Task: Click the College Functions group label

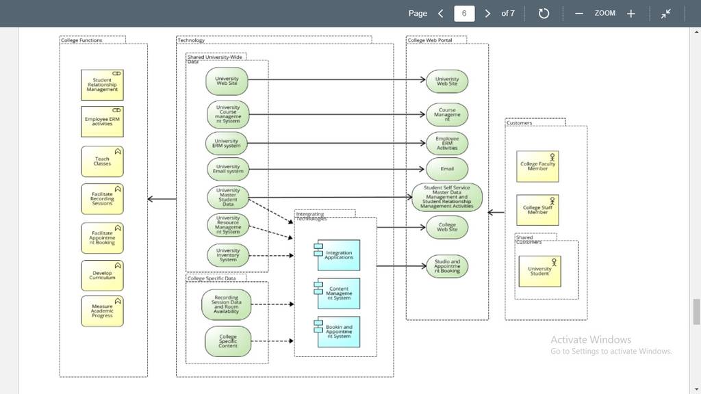Action: click(81, 40)
